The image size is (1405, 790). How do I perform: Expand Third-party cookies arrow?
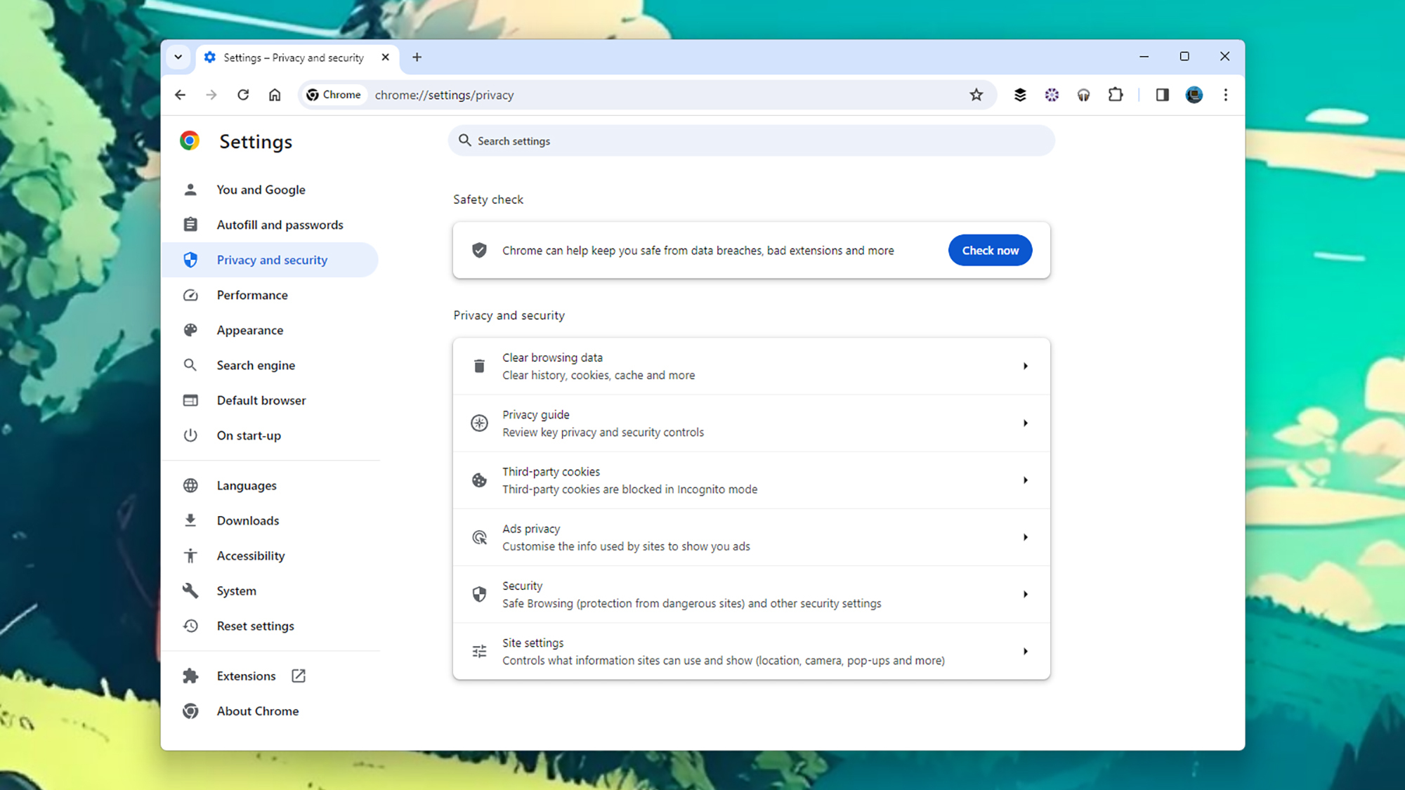[x=1026, y=480]
